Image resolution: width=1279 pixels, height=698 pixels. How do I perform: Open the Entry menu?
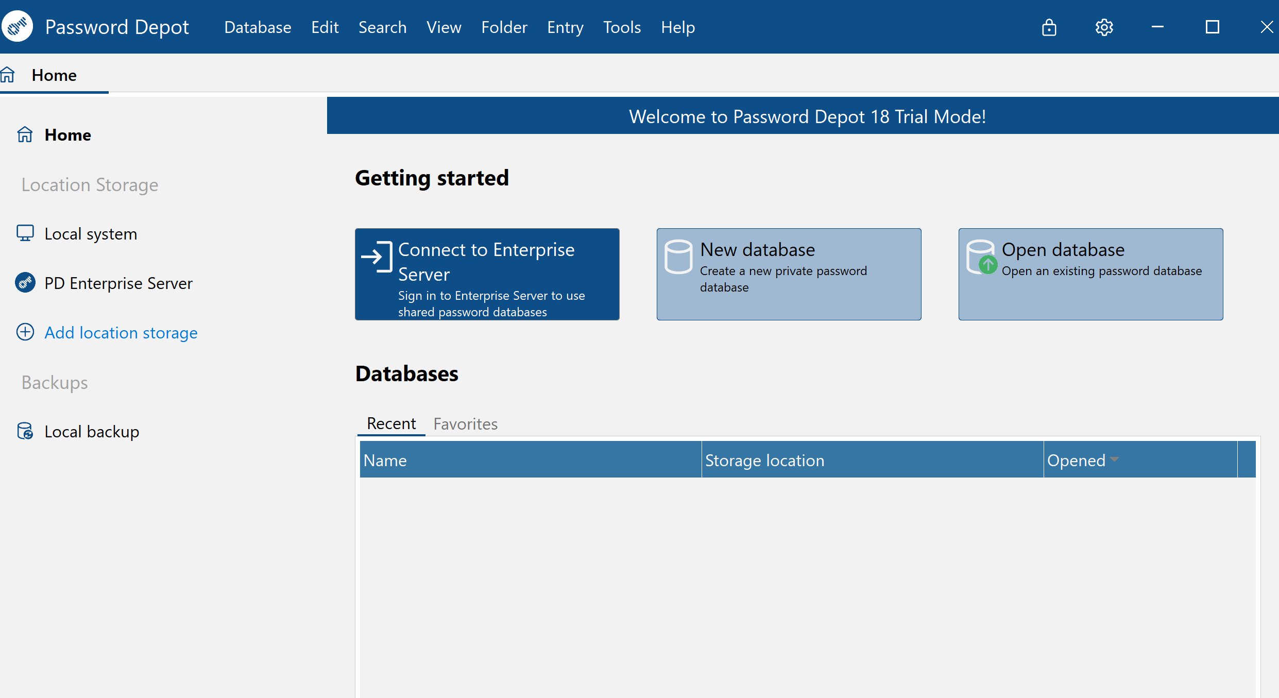565,27
